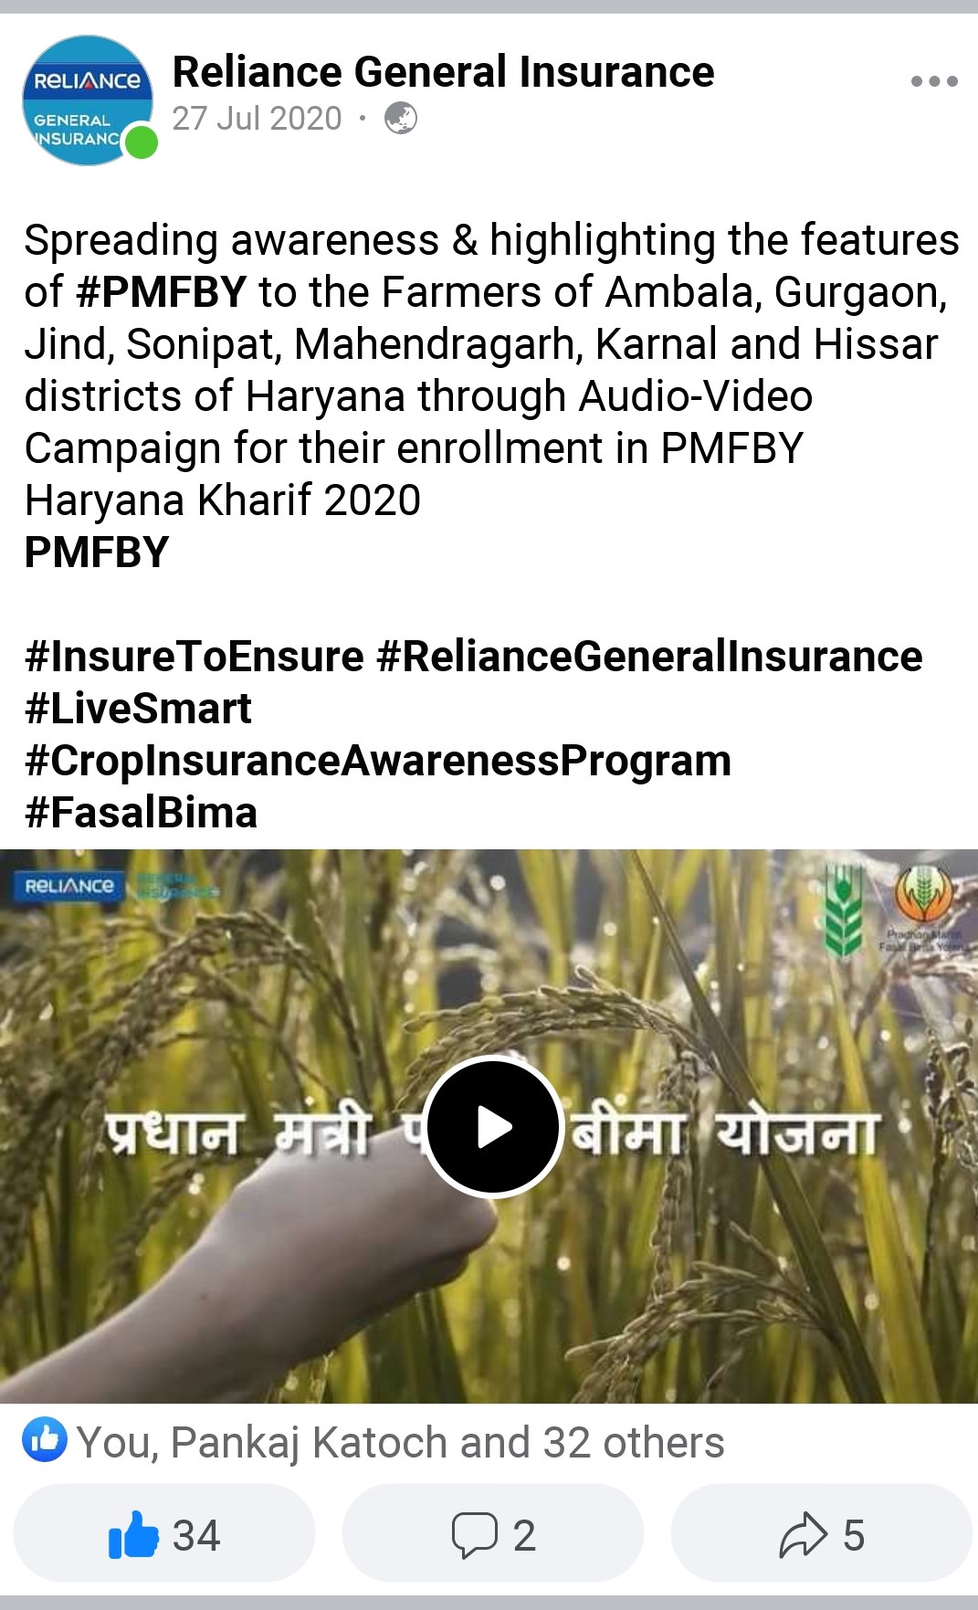Open the #PMFBY hashtag in post
Image resolution: width=978 pixels, height=1610 pixels.
click(x=162, y=292)
